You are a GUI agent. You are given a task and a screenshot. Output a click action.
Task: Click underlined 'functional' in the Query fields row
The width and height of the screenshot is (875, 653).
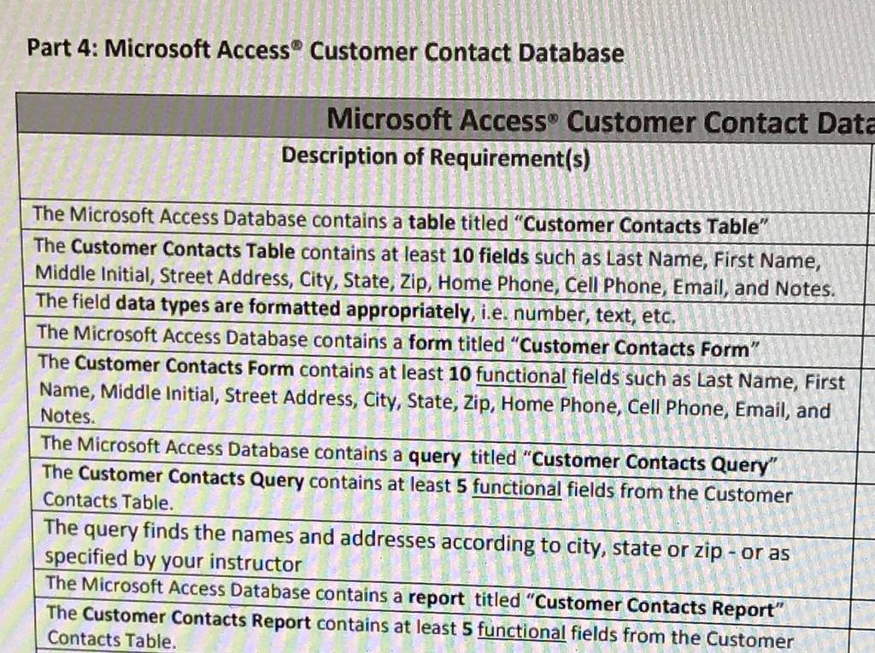coord(517,488)
